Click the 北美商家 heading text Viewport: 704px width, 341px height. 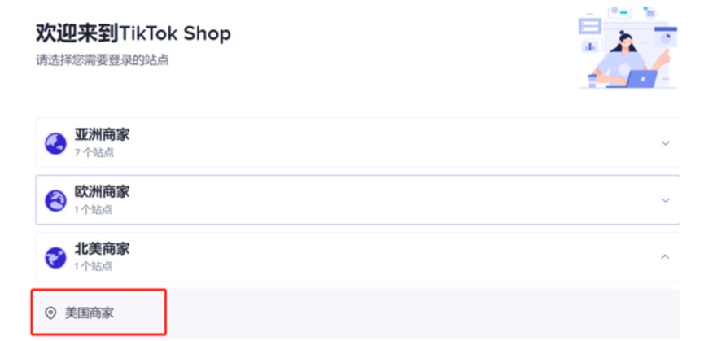[102, 249]
